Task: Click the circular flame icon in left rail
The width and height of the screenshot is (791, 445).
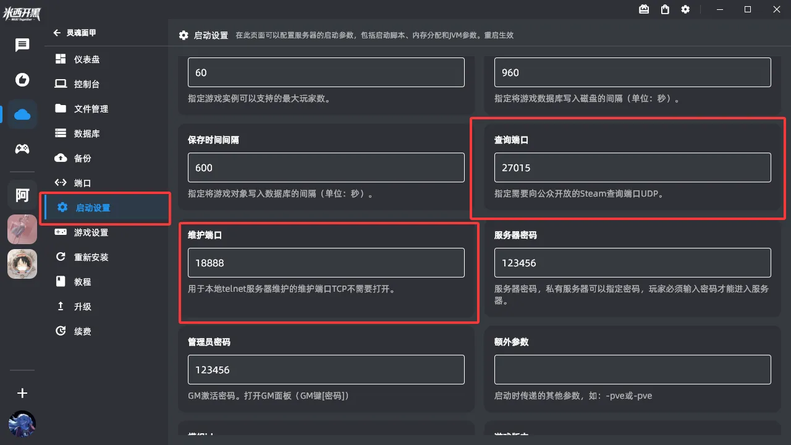Action: 22,80
